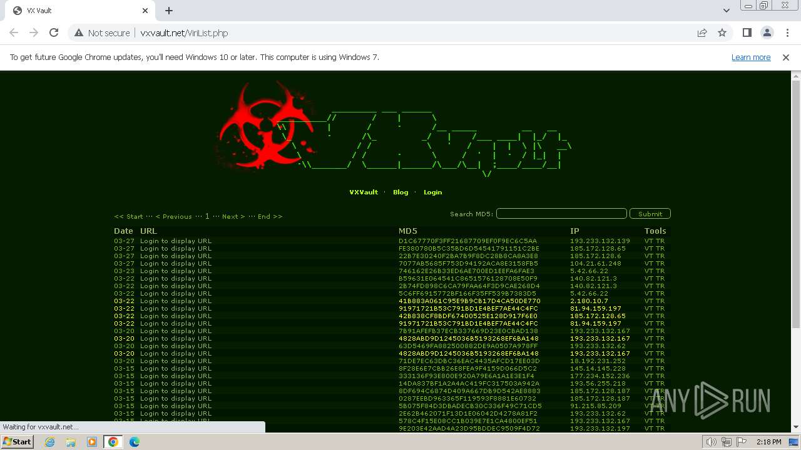Click the Submit search button
Image resolution: width=801 pixels, height=450 pixels.
point(650,214)
